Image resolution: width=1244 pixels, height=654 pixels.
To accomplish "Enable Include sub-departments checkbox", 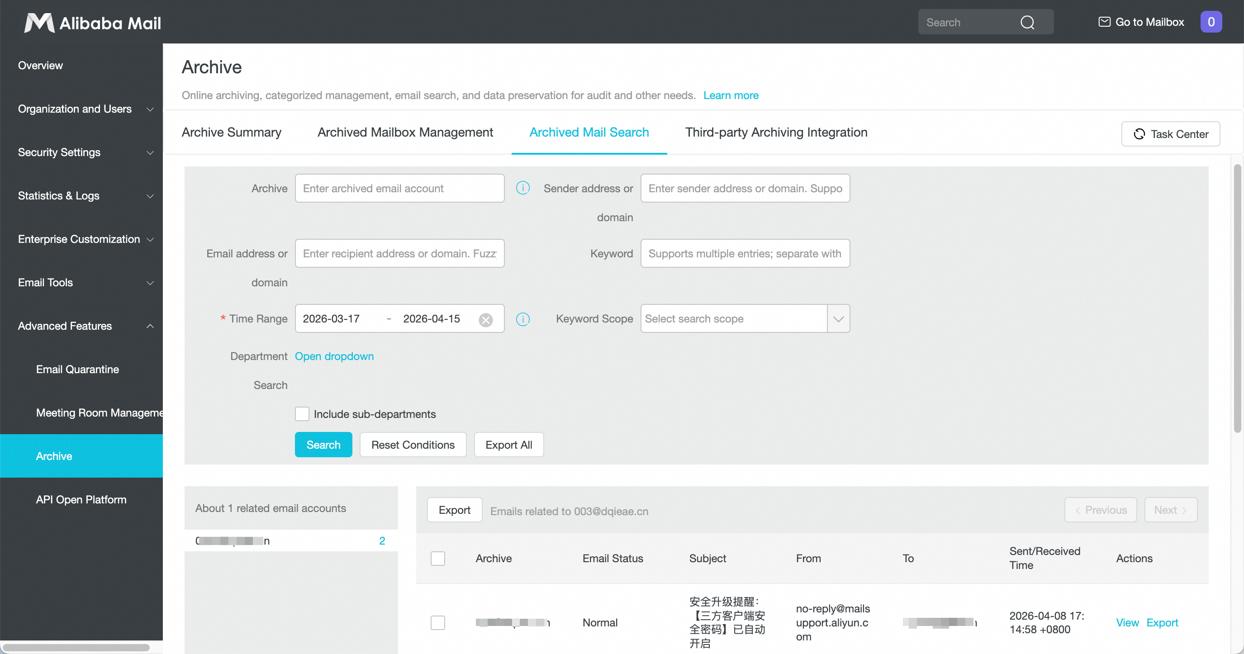I will pyautogui.click(x=302, y=414).
